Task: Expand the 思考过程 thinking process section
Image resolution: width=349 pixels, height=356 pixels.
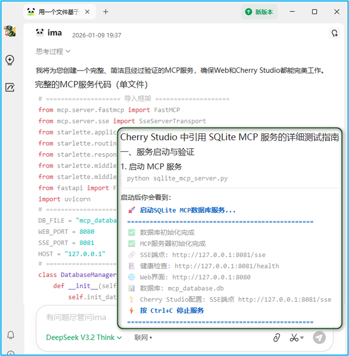Action: [53, 51]
